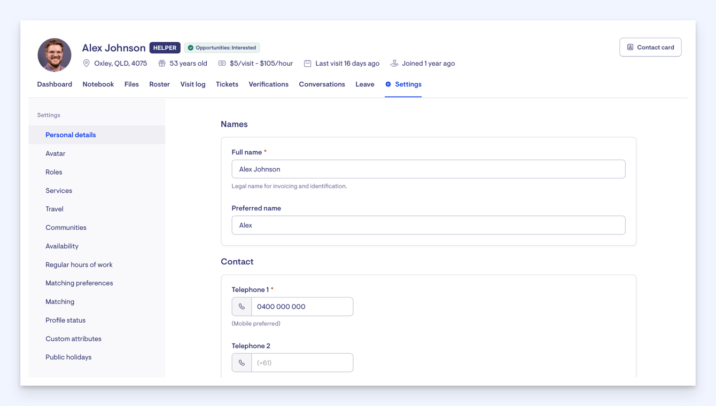The width and height of the screenshot is (716, 406).
Task: Select Services in the settings sidebar
Action: (x=97, y=190)
